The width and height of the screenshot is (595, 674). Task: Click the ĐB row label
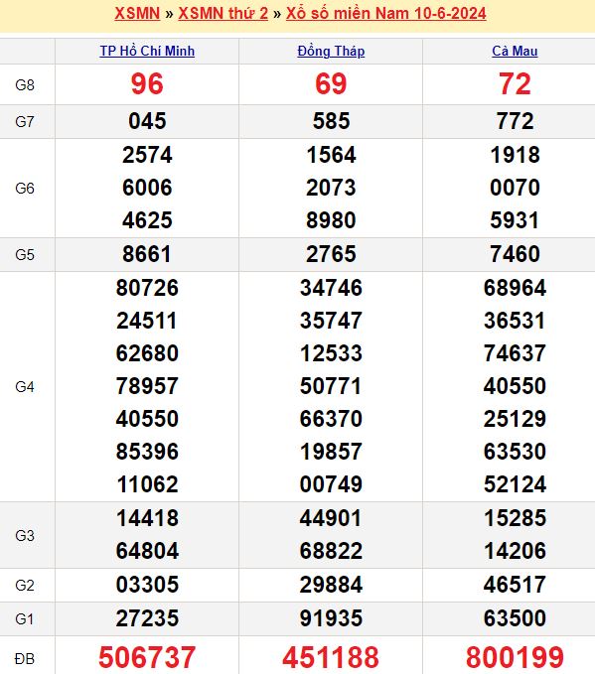coord(25,658)
